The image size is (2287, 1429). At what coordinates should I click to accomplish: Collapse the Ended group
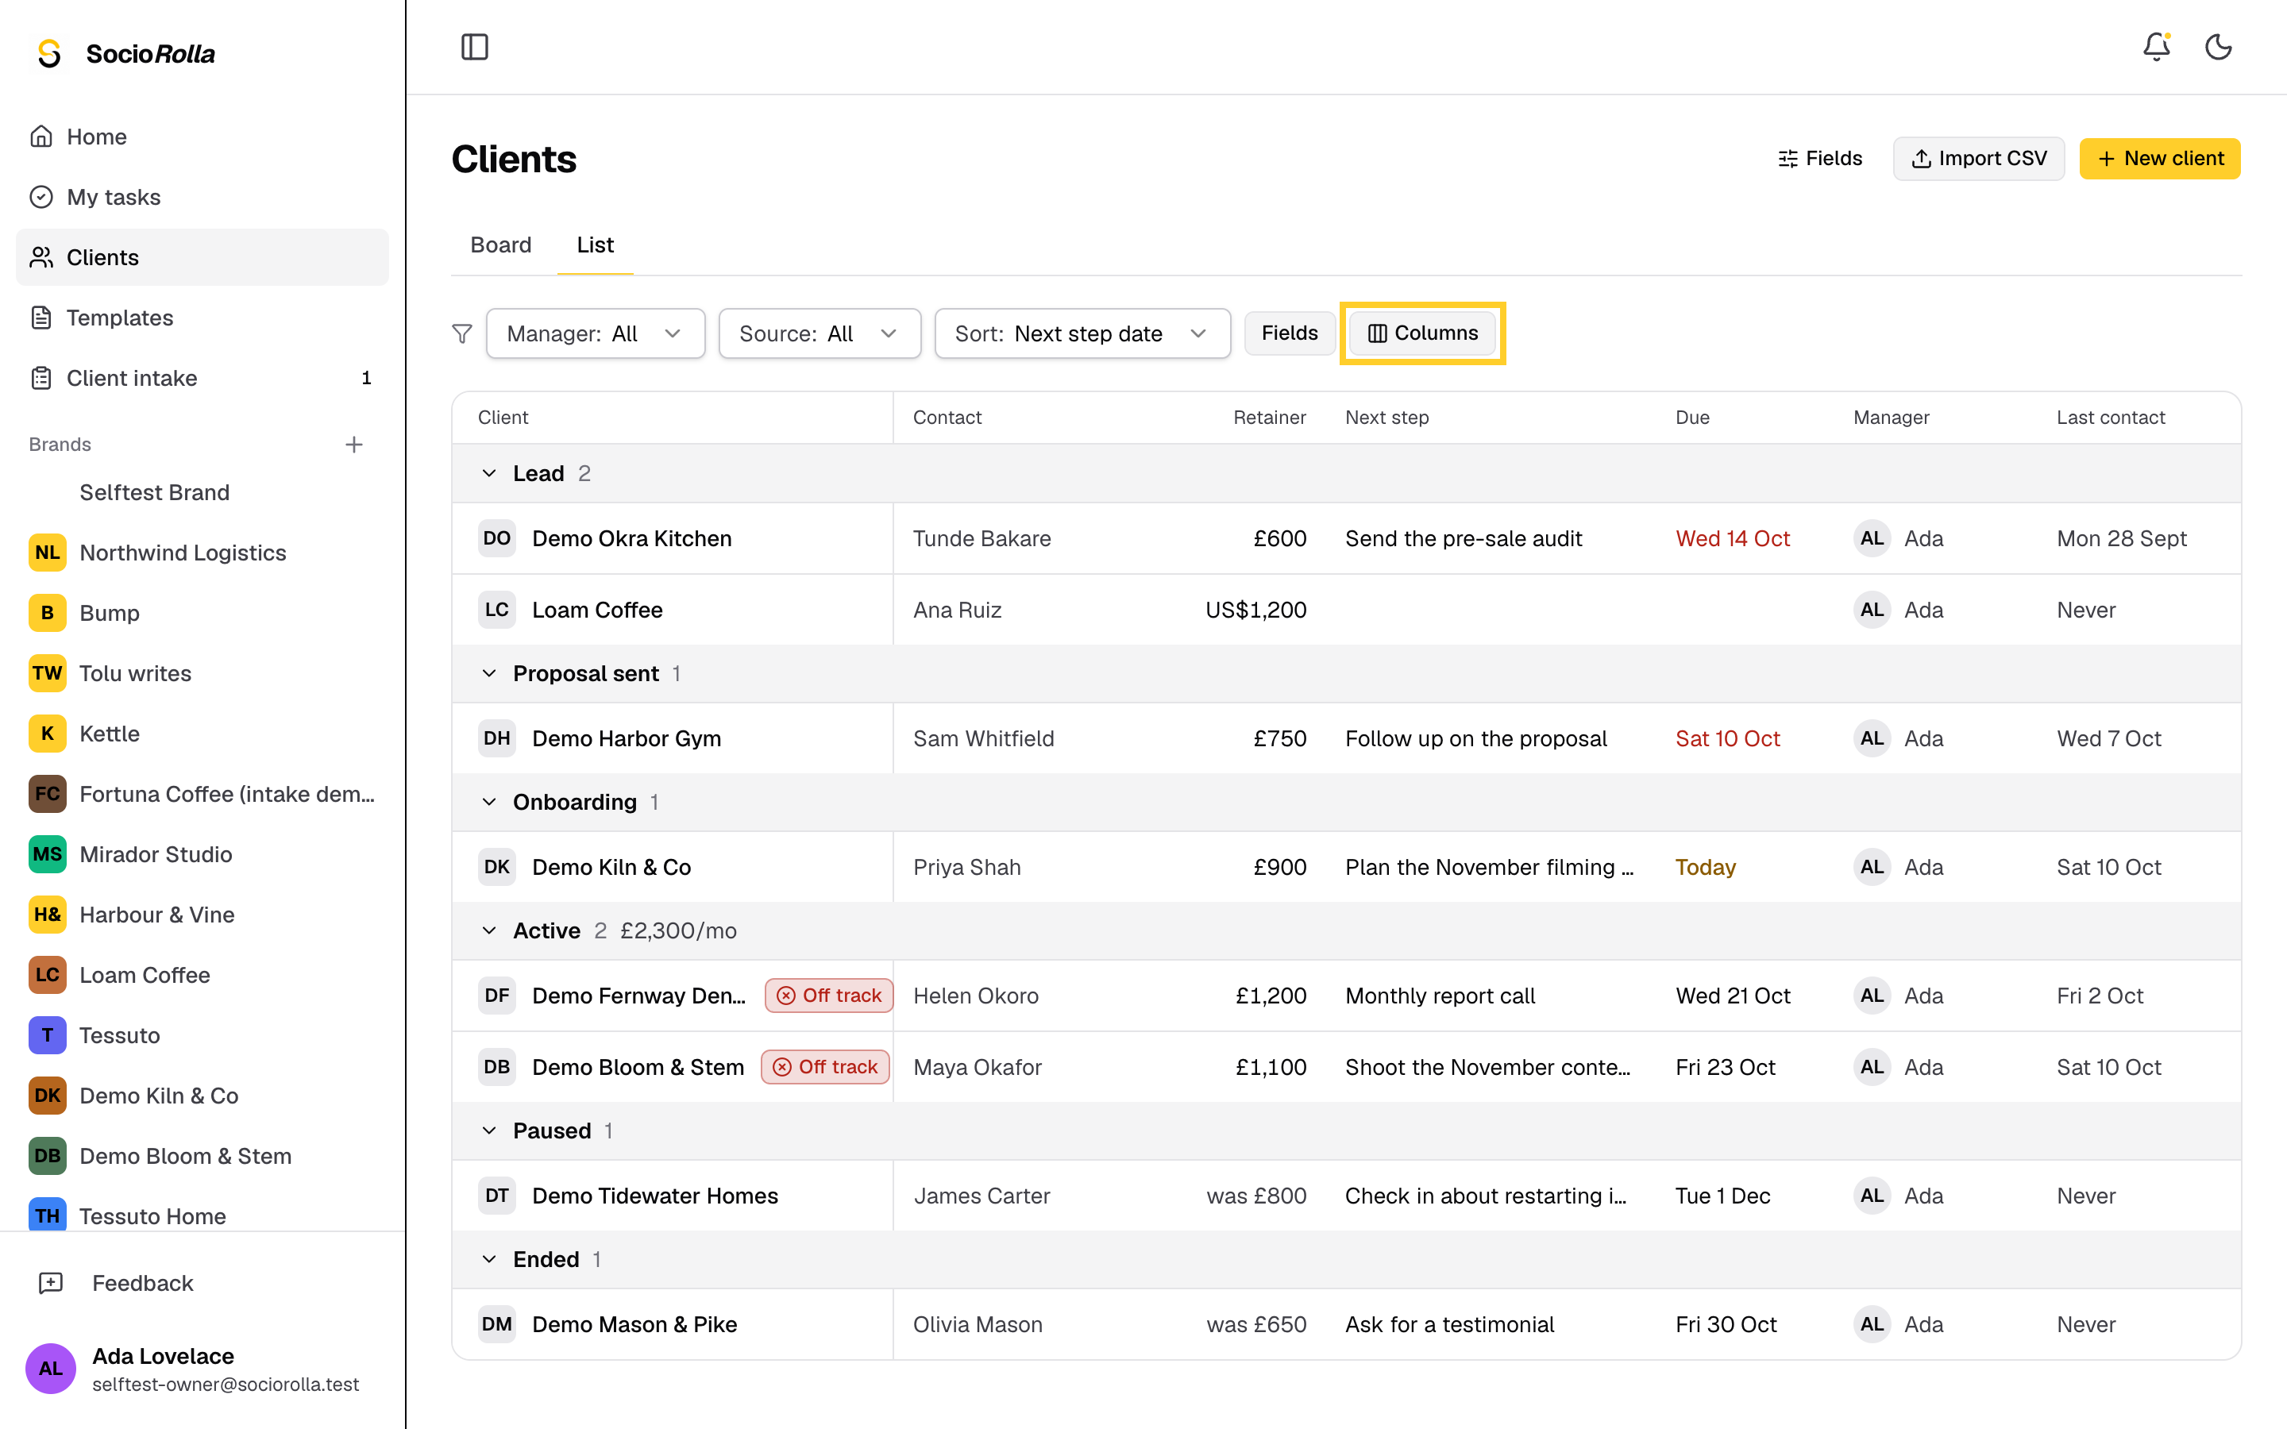(x=489, y=1260)
